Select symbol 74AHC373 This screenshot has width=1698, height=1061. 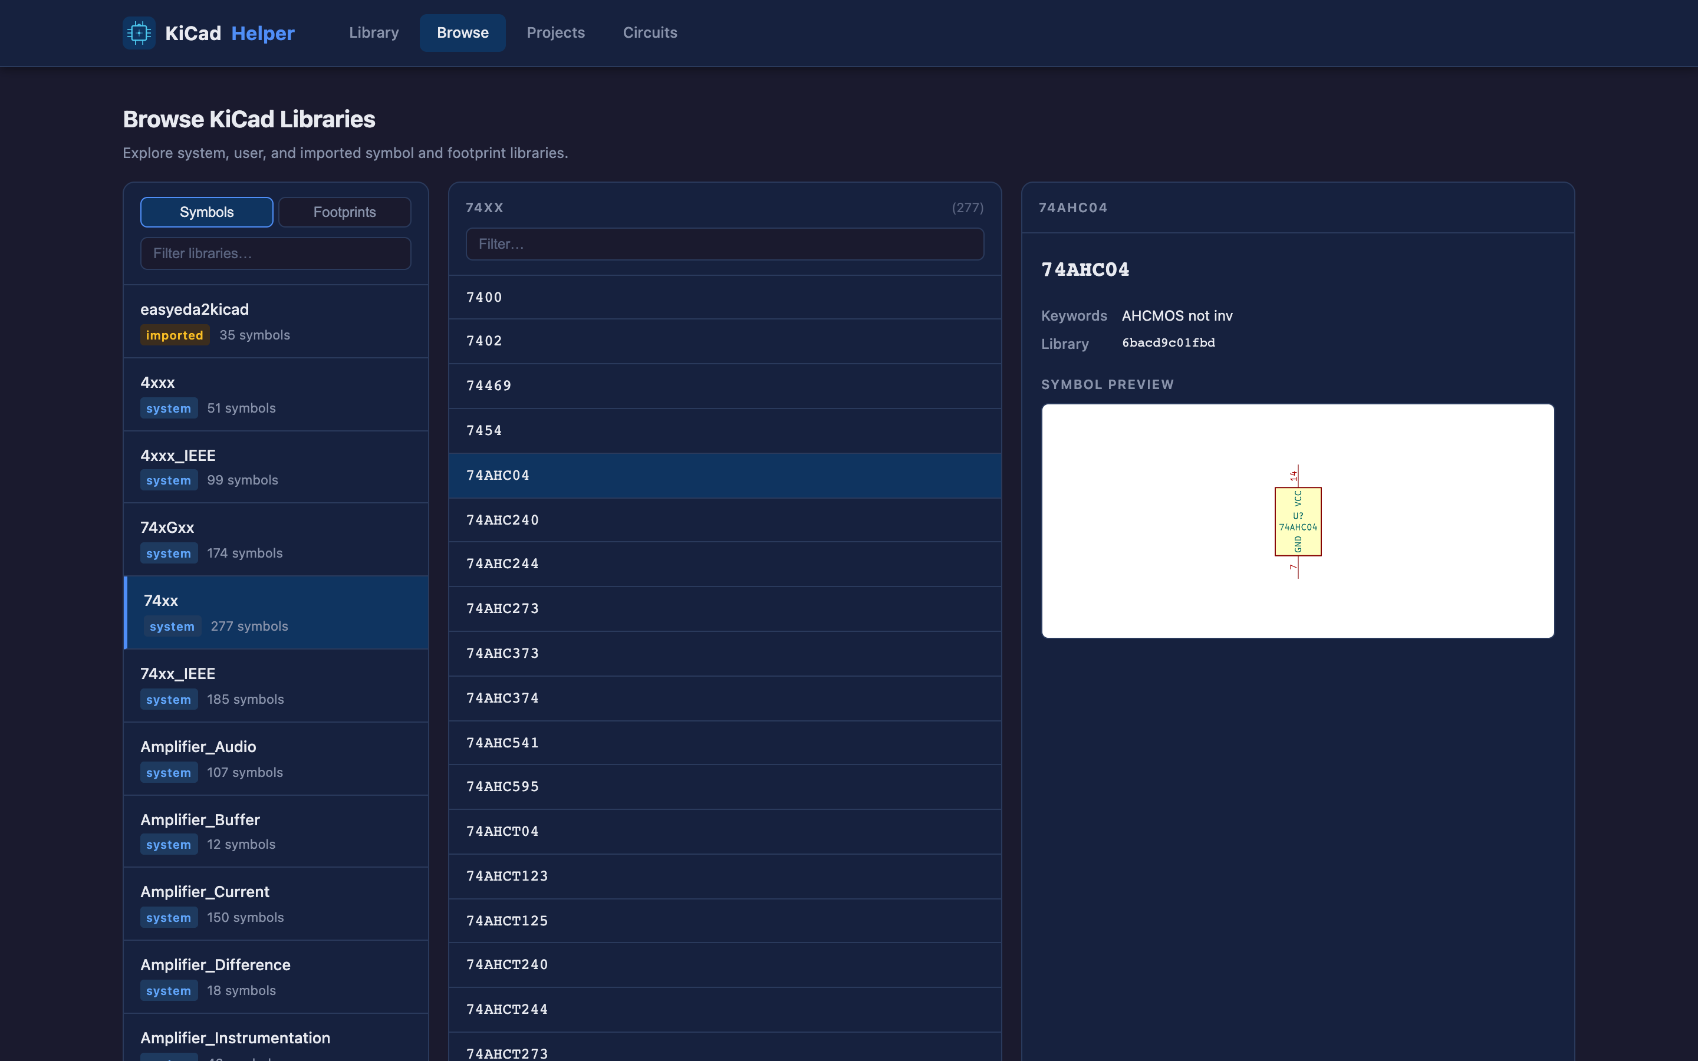pos(725,654)
